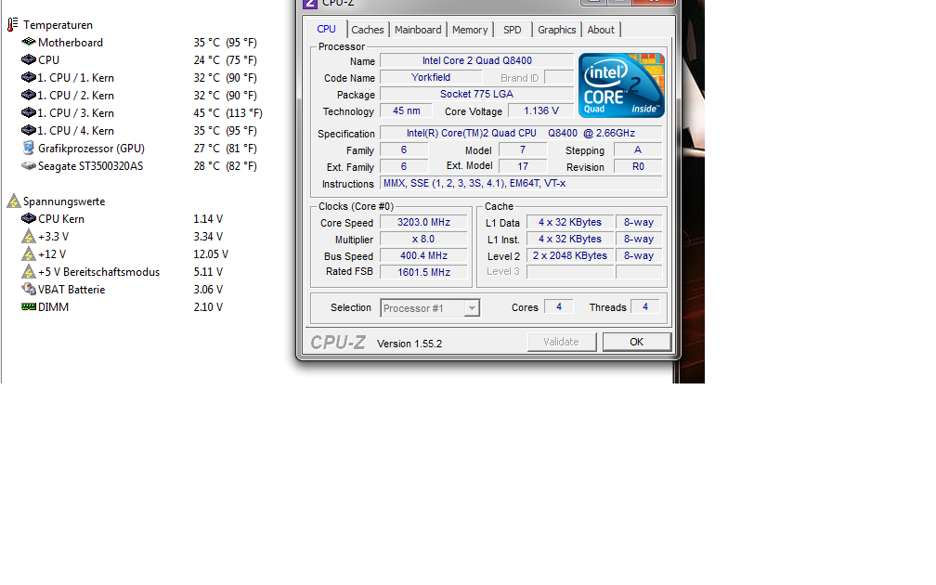Click the Intel Core 2 Quad logo

621,84
